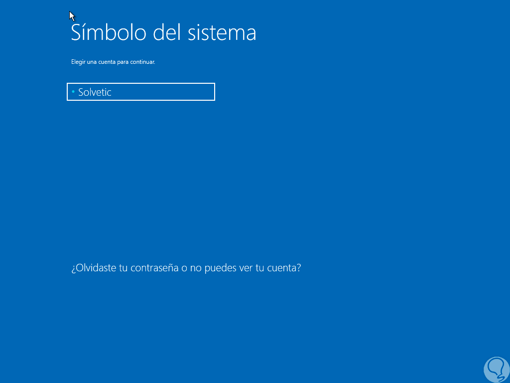Image resolution: width=510 pixels, height=383 pixels.
Task: Click the word "Solvetic" in the account box
Action: (x=95, y=92)
